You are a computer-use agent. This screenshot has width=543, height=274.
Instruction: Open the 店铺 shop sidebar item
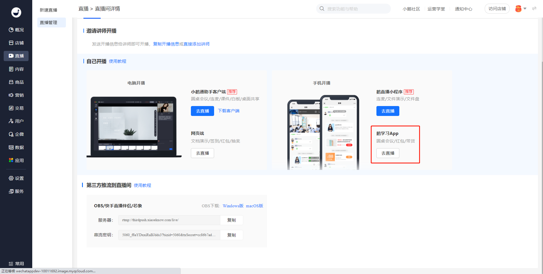click(x=16, y=43)
